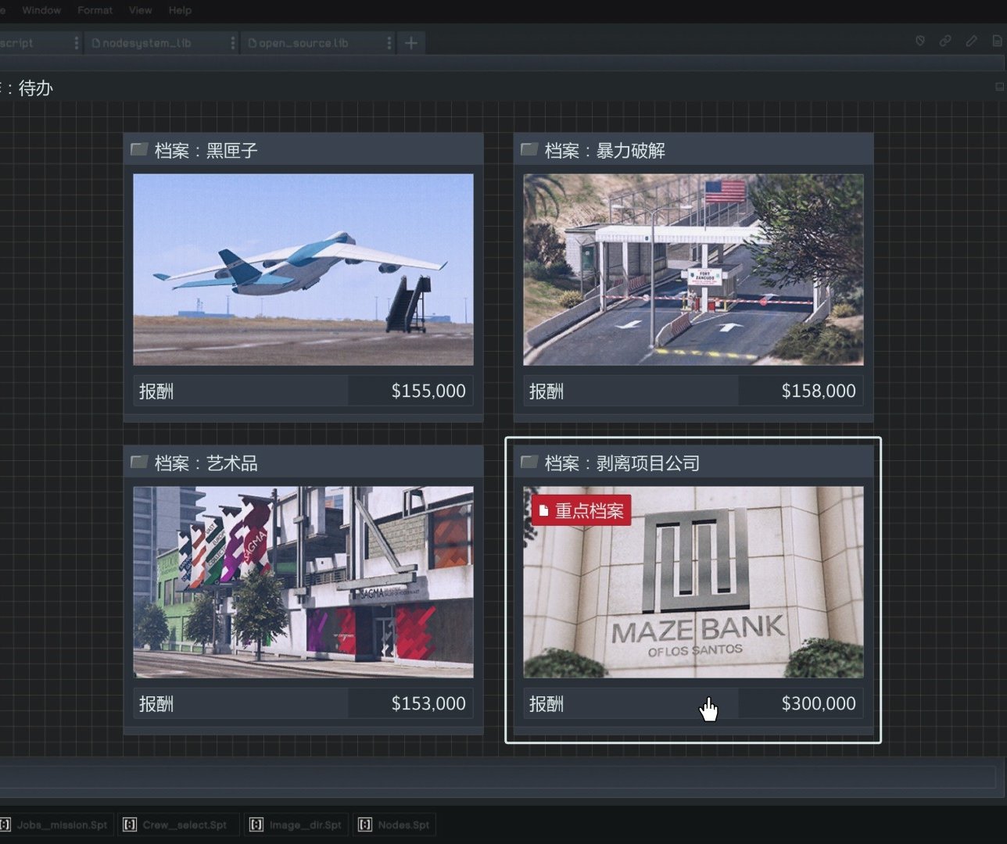Click folder icon of 档案：剥离项目公司 card
The image size is (1007, 844).
[529, 462]
